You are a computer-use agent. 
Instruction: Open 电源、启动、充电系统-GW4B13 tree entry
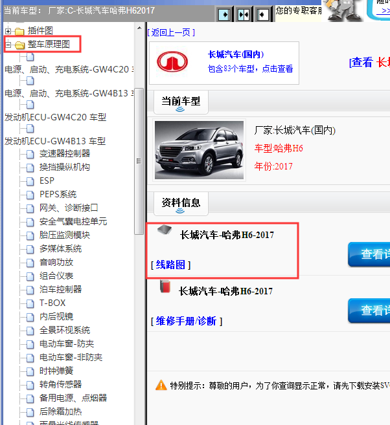coord(69,94)
